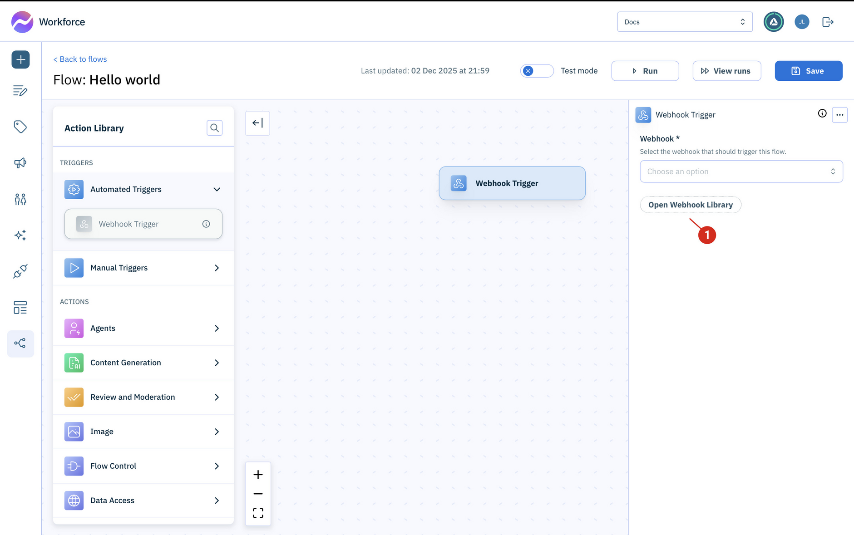Select the create new plus icon in sidebar
This screenshot has height=535, width=854.
(20, 59)
